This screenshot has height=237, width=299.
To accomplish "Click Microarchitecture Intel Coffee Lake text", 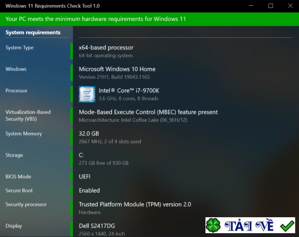I will coord(133,120).
